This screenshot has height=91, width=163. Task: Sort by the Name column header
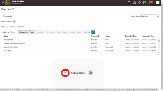[x=6, y=36]
